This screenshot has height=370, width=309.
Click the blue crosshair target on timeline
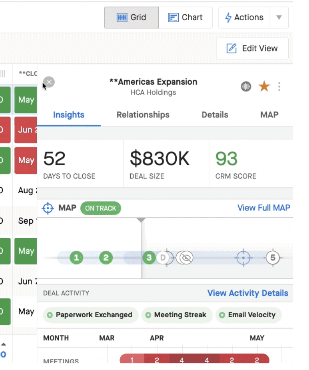[243, 258]
